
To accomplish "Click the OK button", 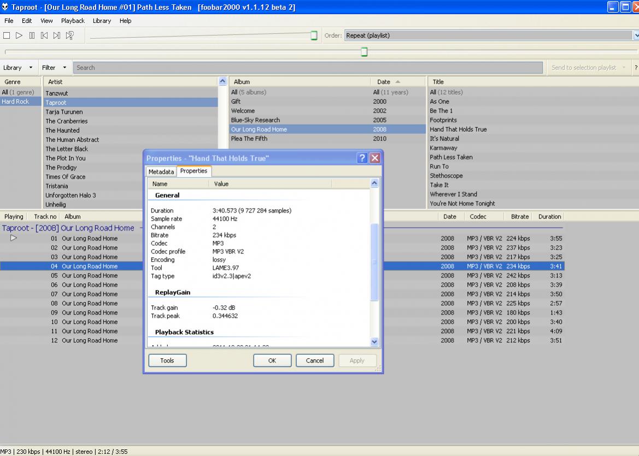I will (x=272, y=360).
